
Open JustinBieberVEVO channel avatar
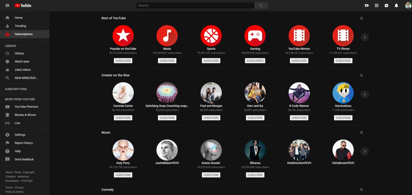pyautogui.click(x=167, y=150)
